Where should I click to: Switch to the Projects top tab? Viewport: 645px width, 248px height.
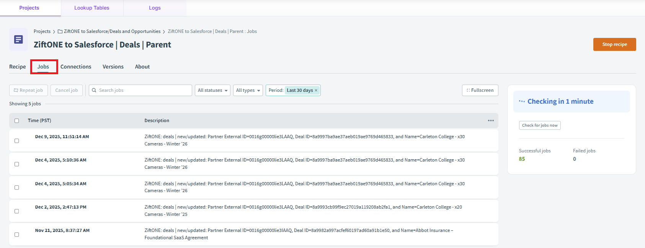click(x=29, y=8)
